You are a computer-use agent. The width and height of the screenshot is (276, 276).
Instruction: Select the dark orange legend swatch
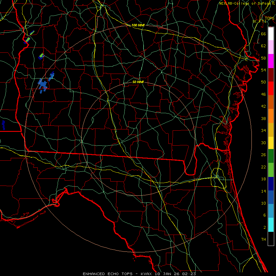[x=271, y=102]
